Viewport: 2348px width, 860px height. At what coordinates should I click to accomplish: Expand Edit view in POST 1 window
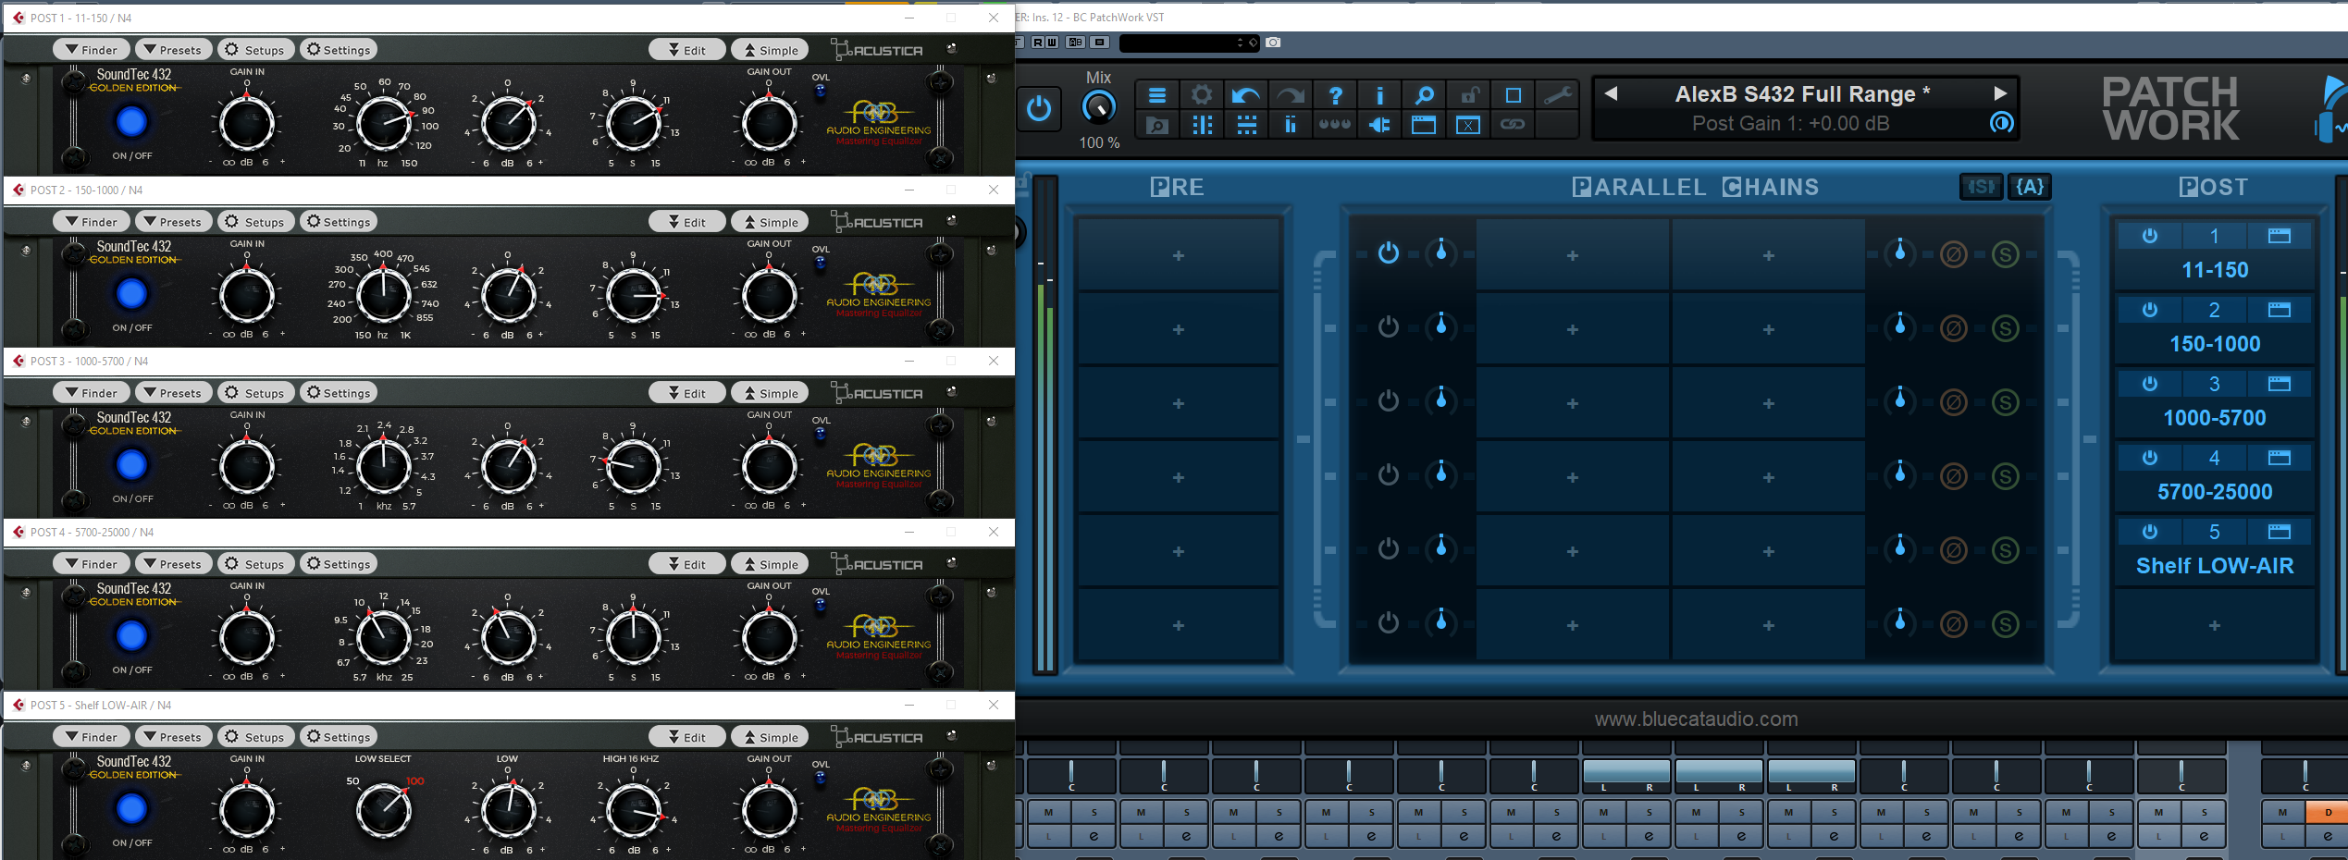pos(686,50)
